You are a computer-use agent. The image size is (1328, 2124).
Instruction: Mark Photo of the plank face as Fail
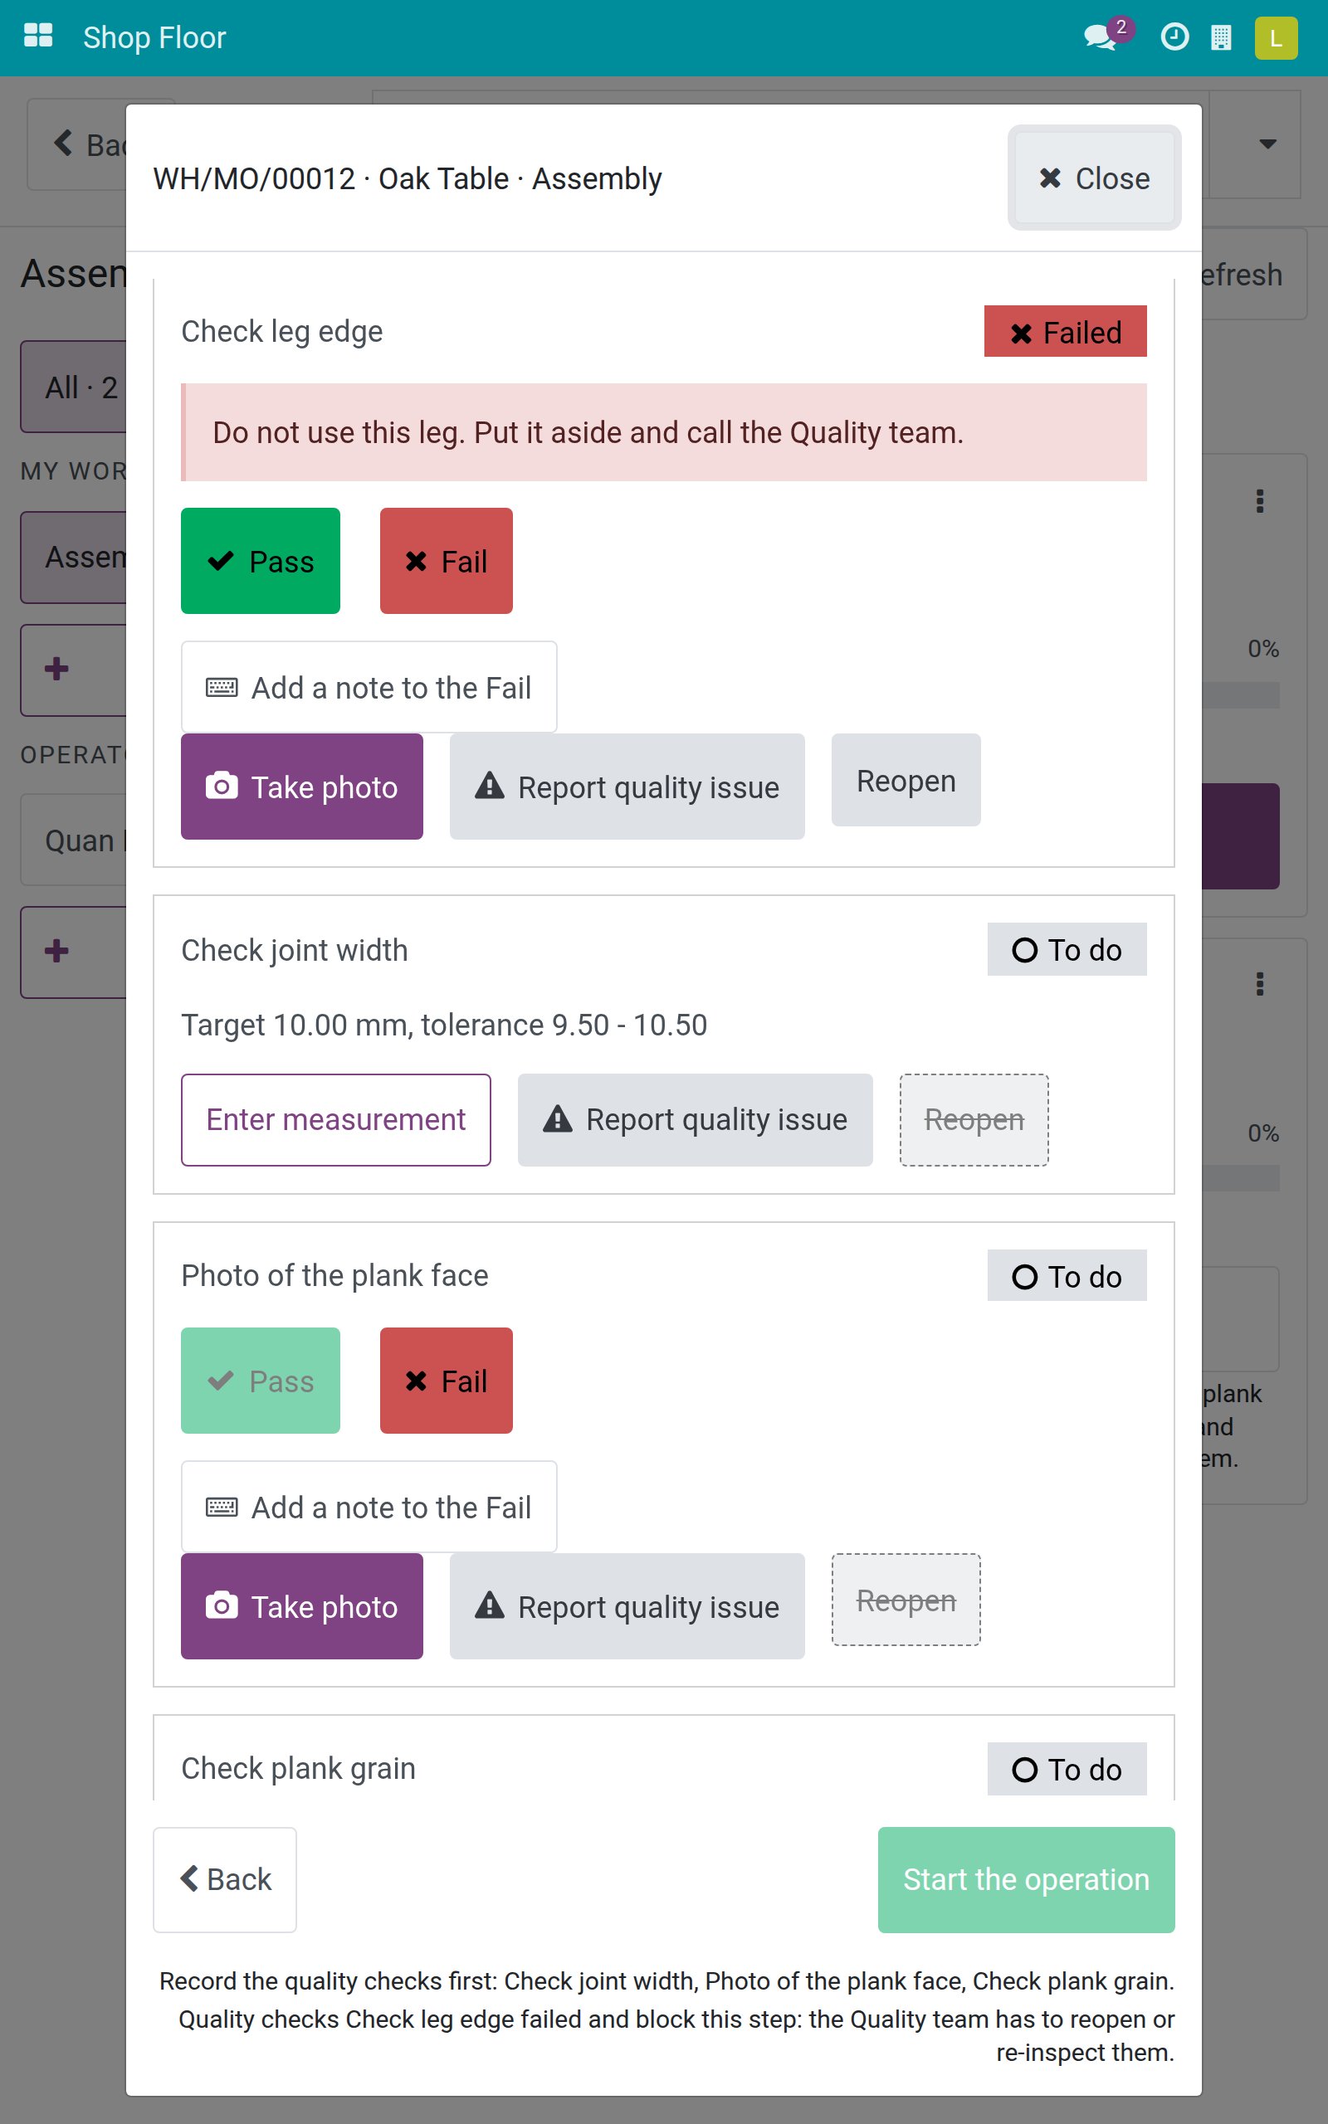point(447,1381)
